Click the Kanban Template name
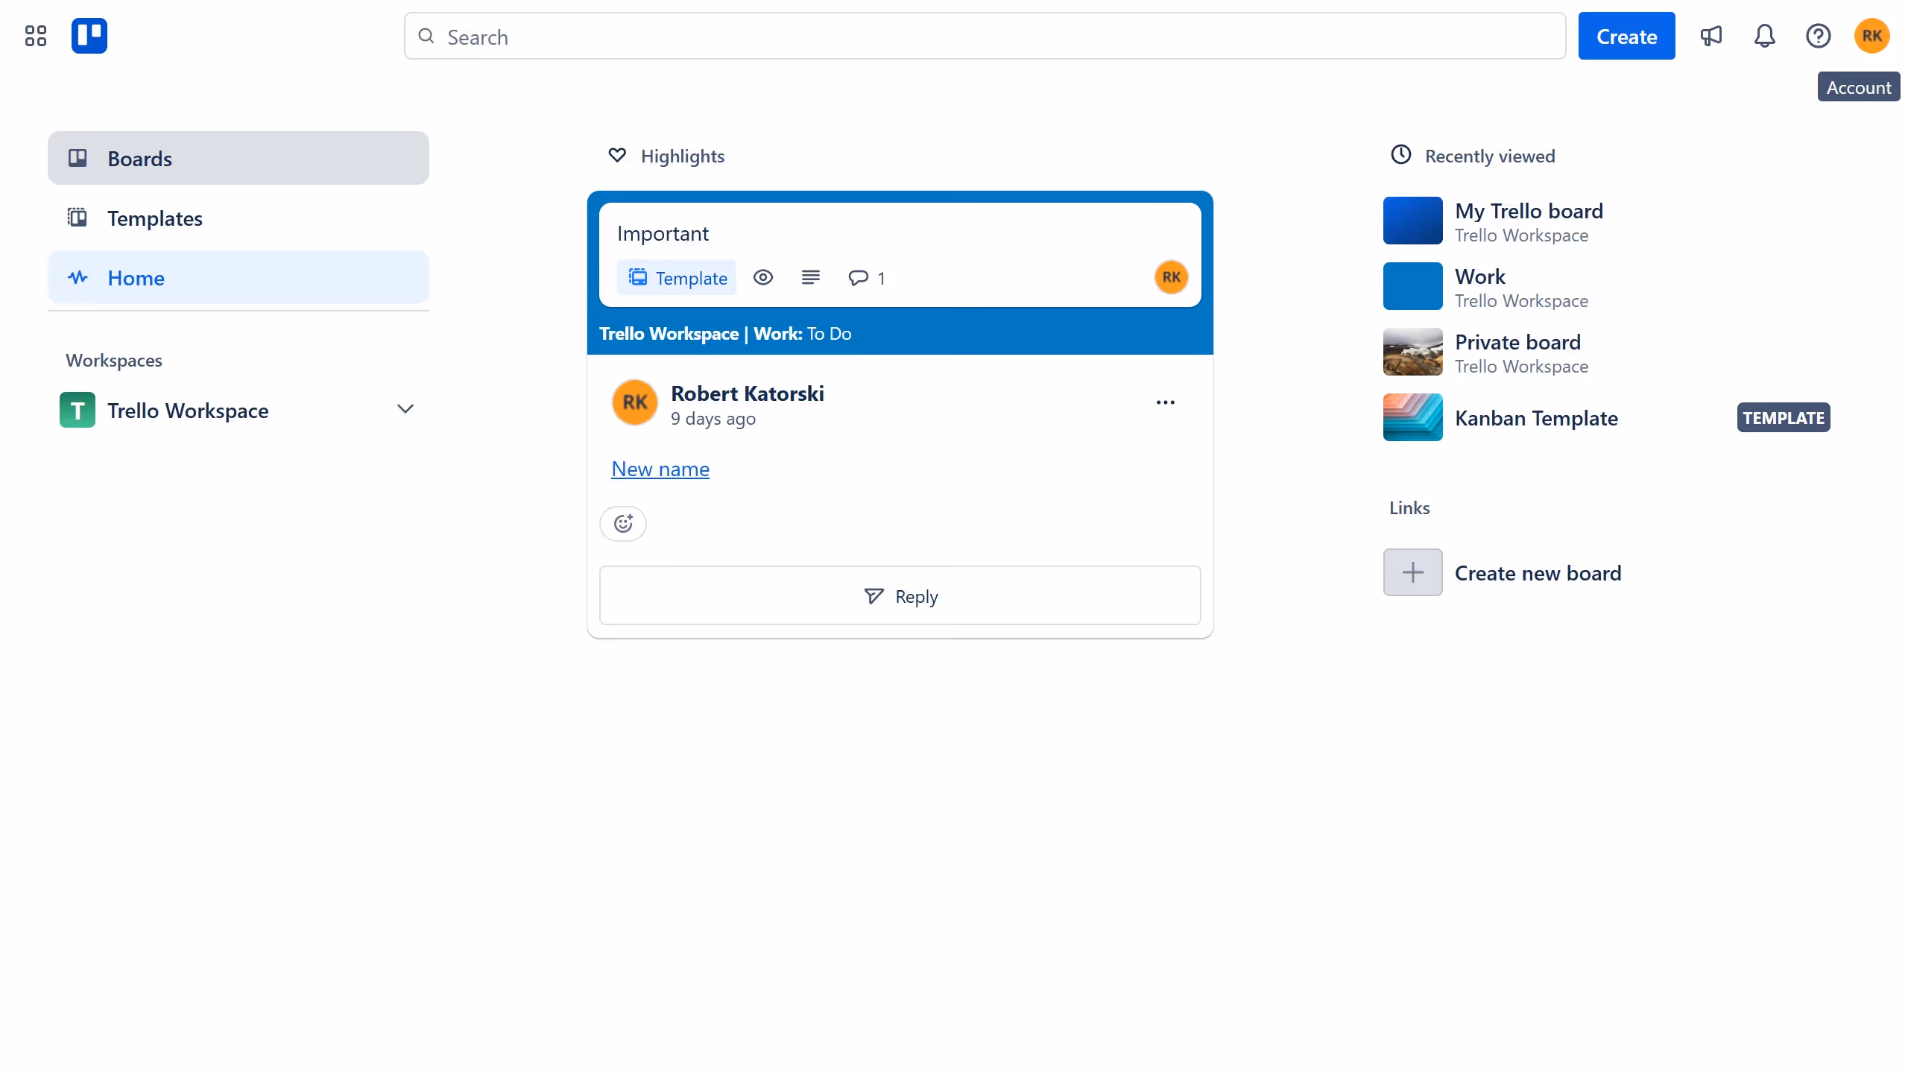1908x1073 pixels. 1536,418
